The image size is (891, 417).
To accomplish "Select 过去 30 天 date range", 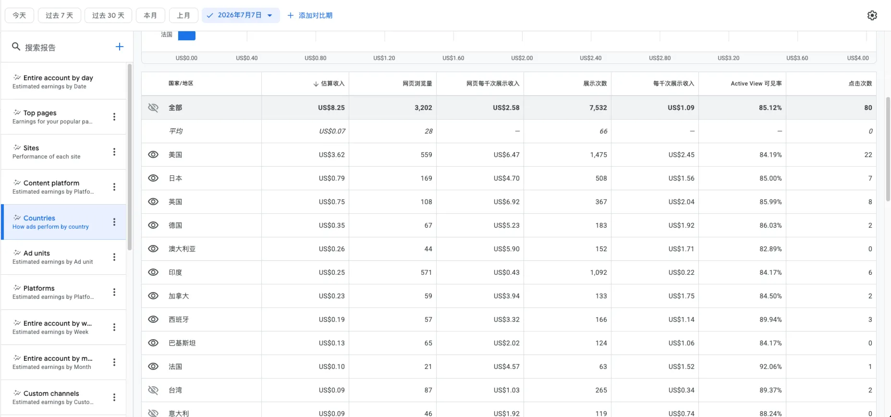I will point(108,15).
